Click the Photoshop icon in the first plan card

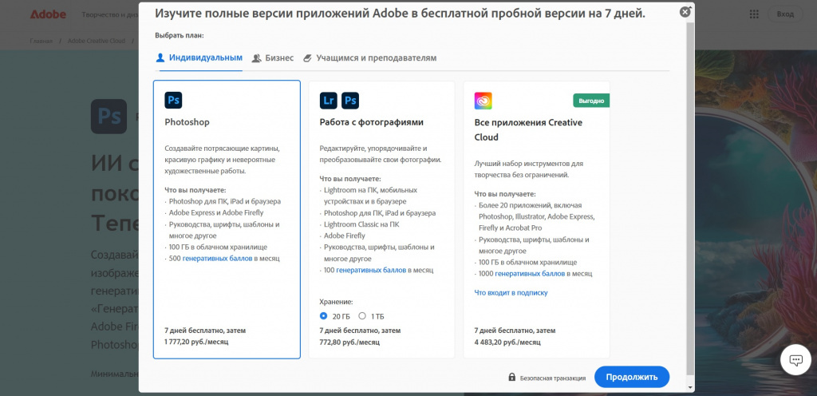click(x=173, y=100)
